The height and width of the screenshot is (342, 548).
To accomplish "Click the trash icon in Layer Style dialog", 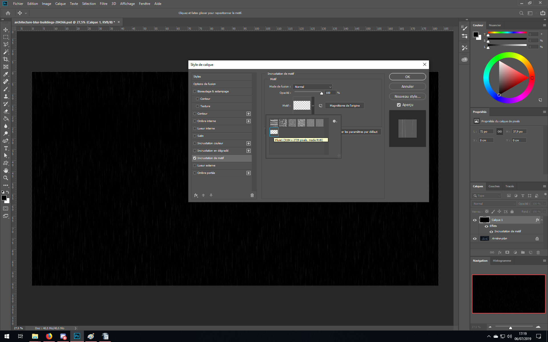I will coord(252,195).
